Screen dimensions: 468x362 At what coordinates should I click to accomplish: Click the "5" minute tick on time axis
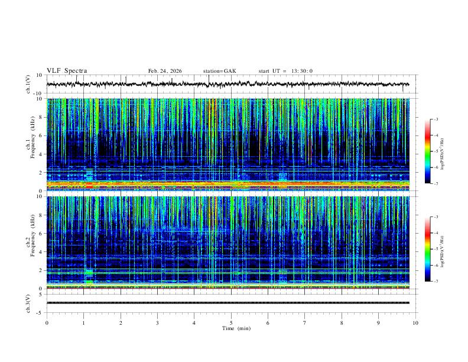click(231, 323)
